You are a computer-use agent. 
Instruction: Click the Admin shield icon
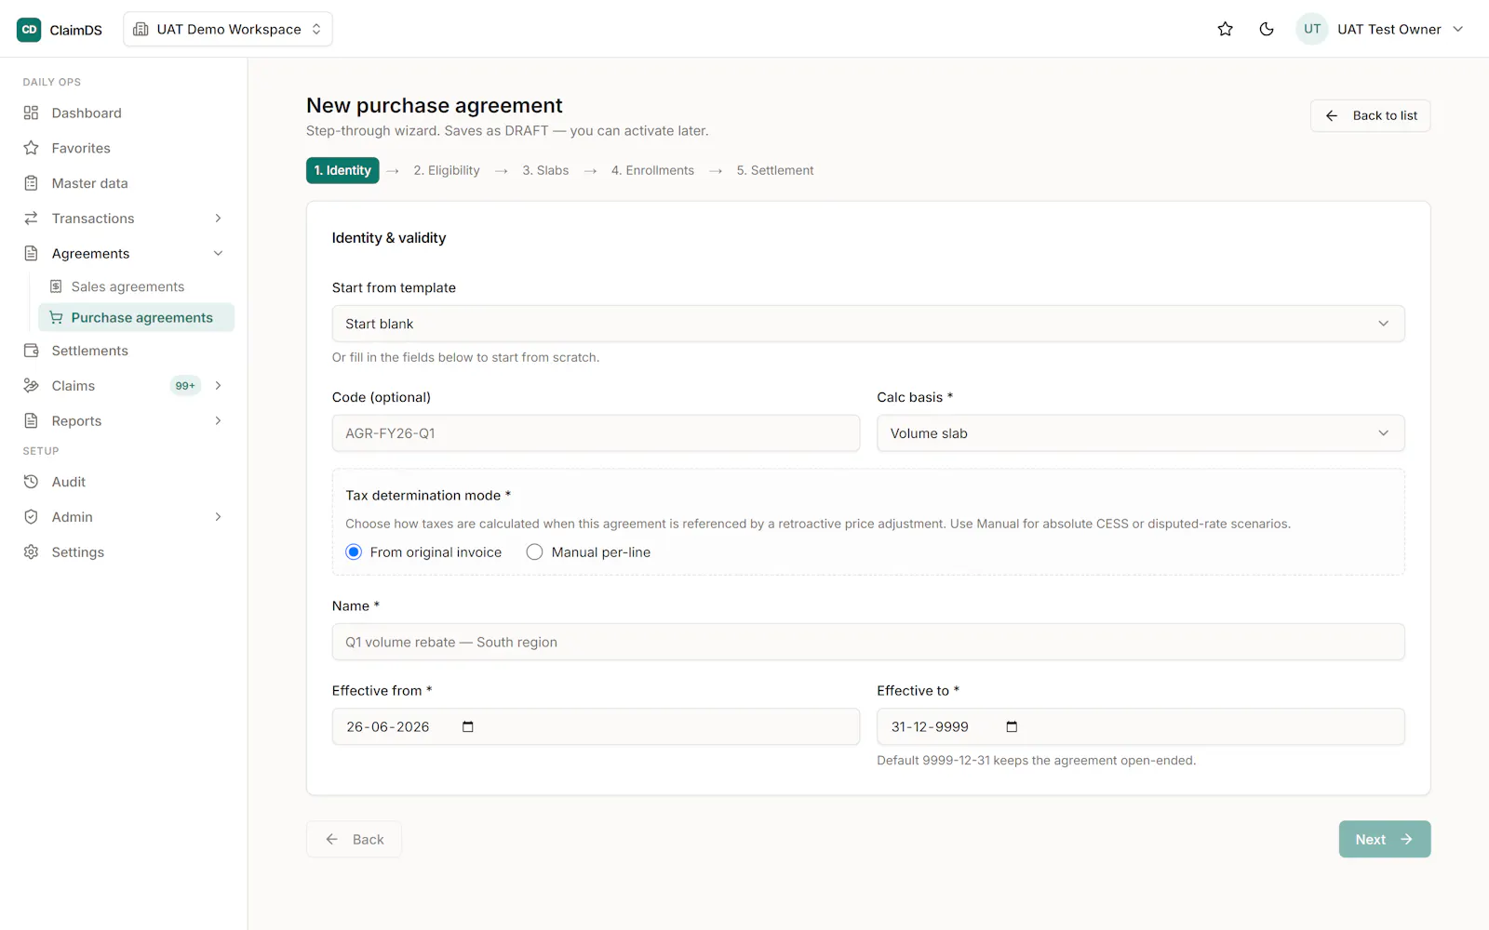tap(31, 517)
